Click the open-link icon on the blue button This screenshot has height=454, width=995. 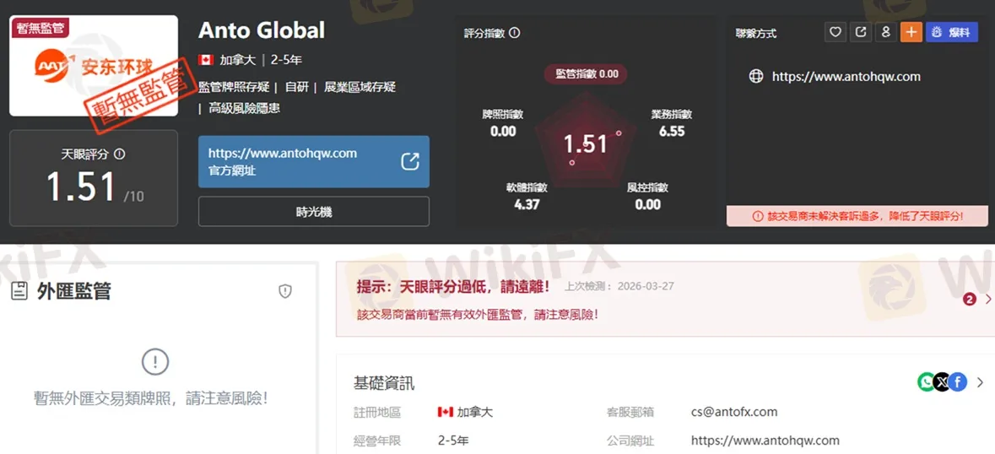(x=410, y=162)
